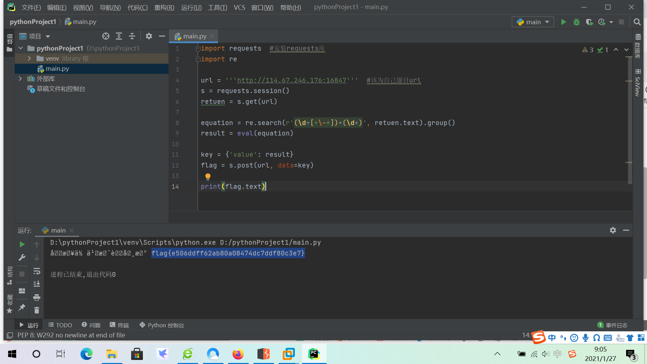
Task: Open the TODO tool window
Action: [60, 325]
